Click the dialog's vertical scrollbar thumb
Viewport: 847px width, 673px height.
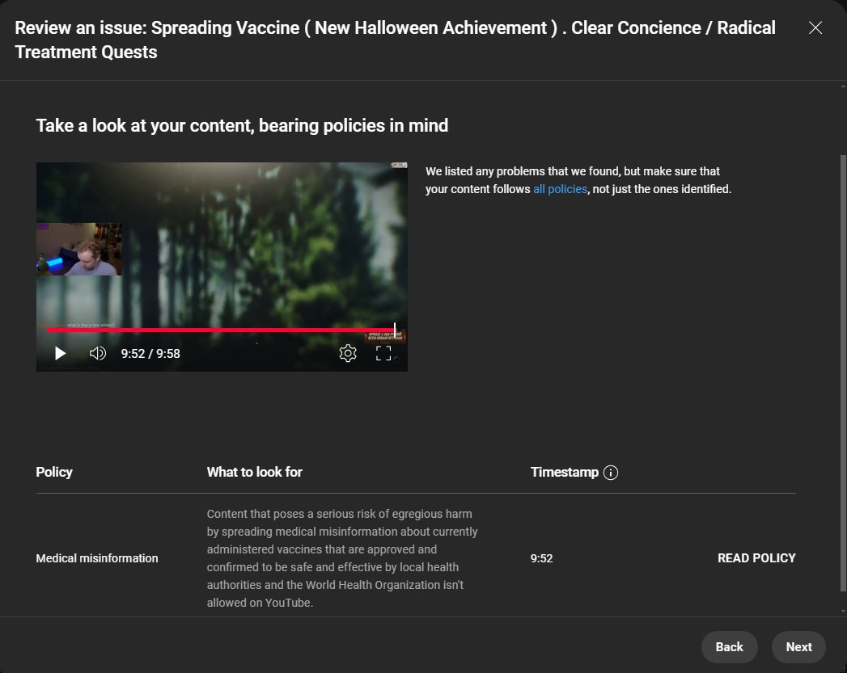[843, 372]
